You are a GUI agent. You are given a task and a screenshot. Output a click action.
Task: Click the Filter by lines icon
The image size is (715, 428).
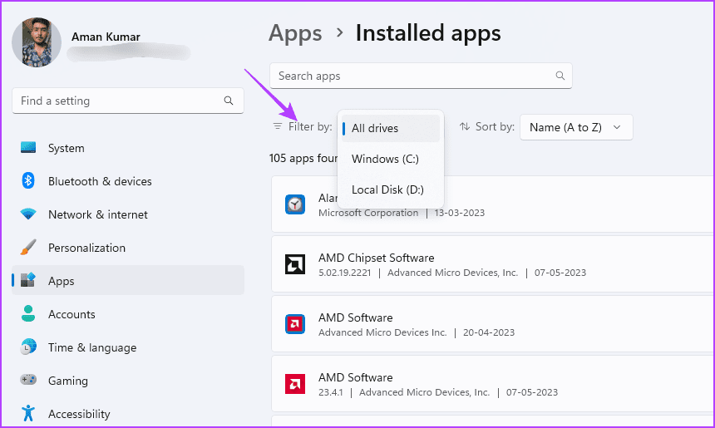(277, 126)
